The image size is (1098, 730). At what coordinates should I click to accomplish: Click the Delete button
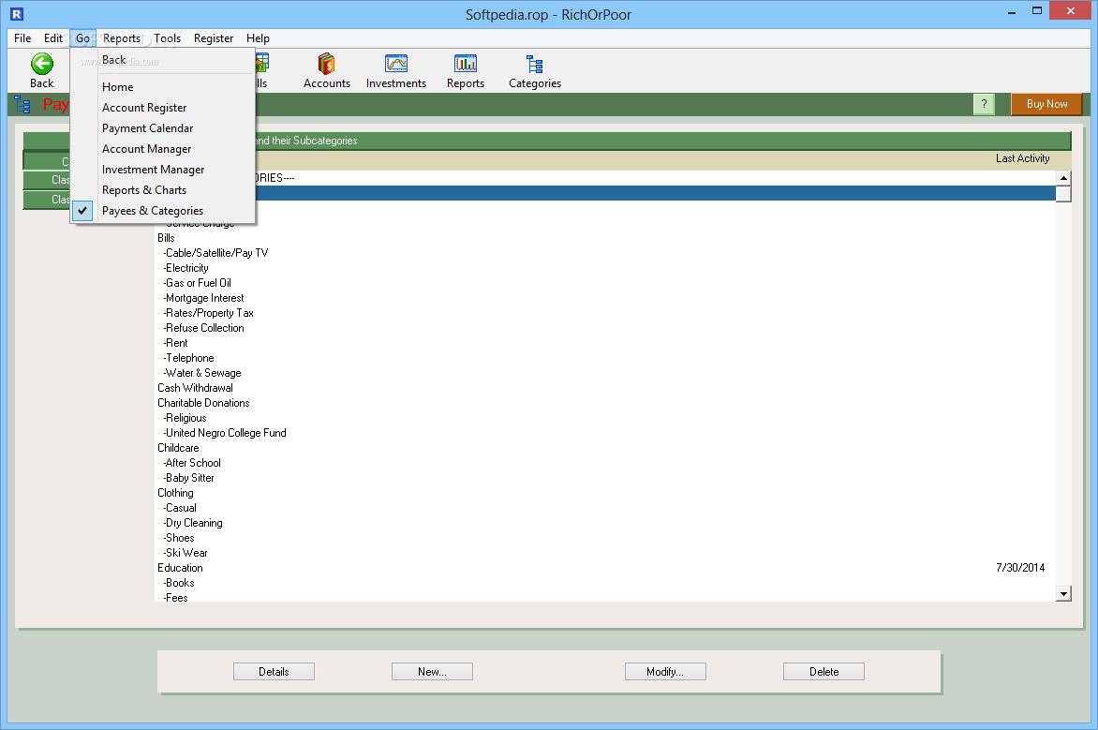click(823, 671)
